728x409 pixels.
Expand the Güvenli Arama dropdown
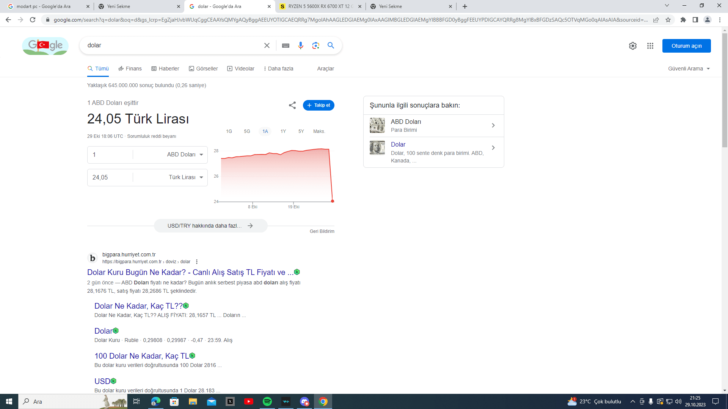pos(689,69)
